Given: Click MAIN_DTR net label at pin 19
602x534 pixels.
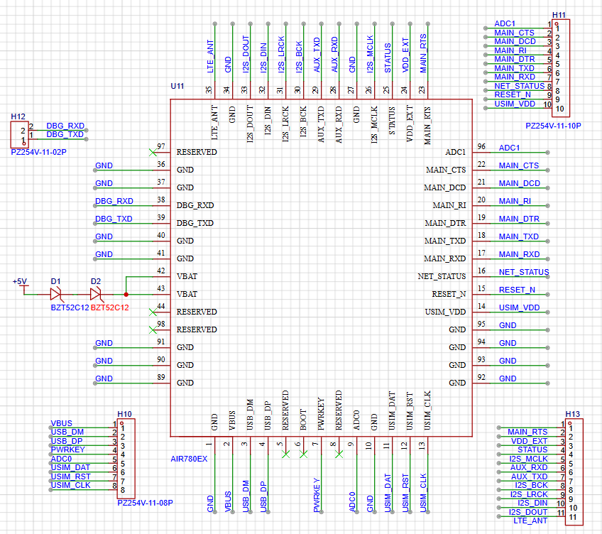Looking at the screenshot, I should (519, 219).
